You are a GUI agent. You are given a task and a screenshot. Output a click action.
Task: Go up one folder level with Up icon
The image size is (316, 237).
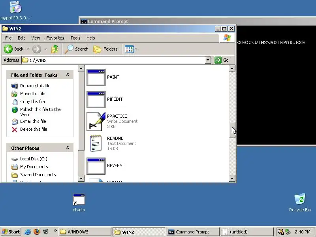click(55, 49)
